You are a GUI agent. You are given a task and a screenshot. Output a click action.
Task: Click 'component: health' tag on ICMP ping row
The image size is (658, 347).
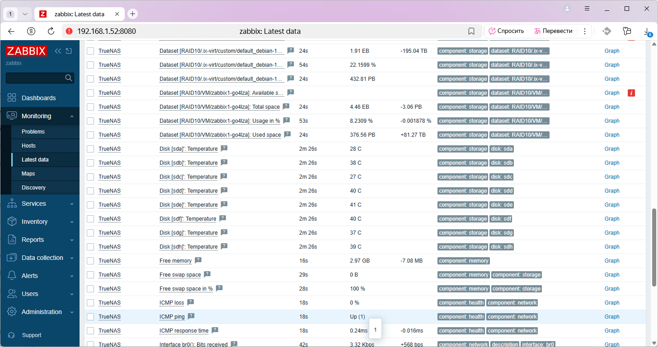pyautogui.click(x=461, y=317)
